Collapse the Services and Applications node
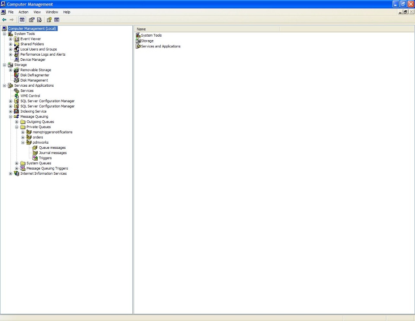415x321 pixels. tap(4, 85)
